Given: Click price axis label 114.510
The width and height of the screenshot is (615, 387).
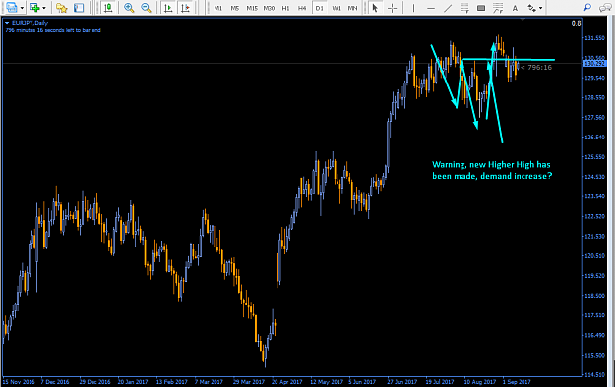Looking at the screenshot, I should coord(594,375).
